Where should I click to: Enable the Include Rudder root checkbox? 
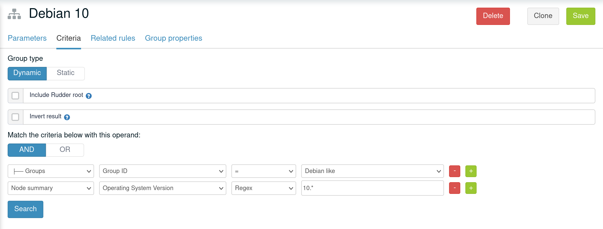click(15, 96)
